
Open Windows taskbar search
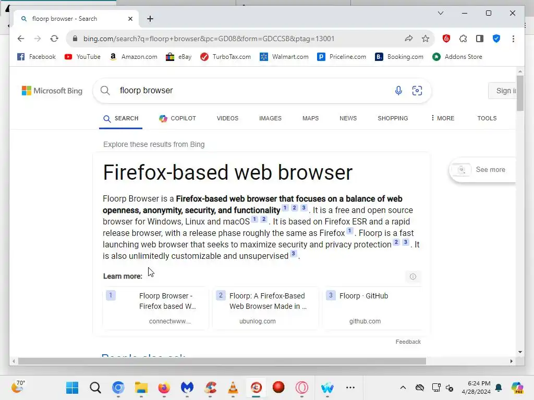pyautogui.click(x=95, y=387)
